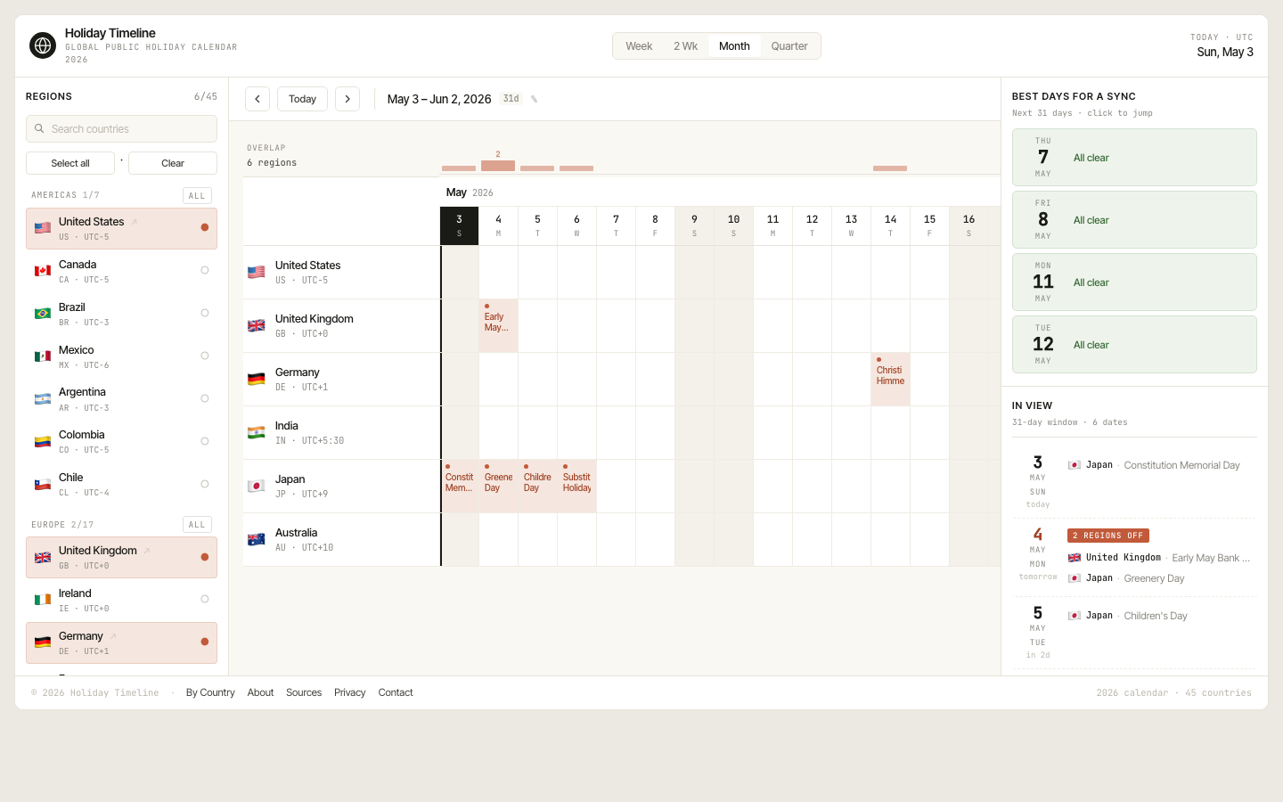
Task: Switch to Quarter view
Action: pyautogui.click(x=789, y=46)
